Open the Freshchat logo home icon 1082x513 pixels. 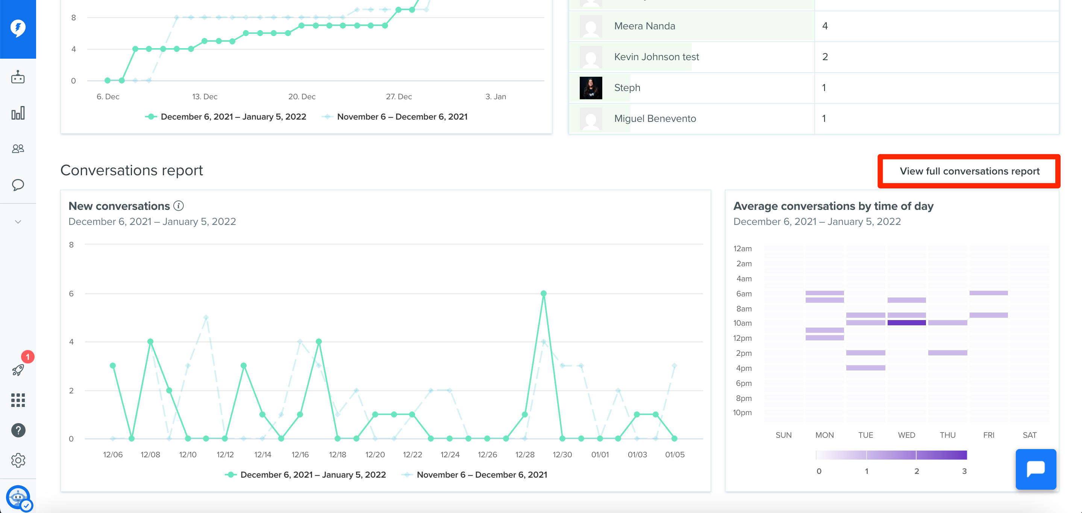click(x=18, y=28)
